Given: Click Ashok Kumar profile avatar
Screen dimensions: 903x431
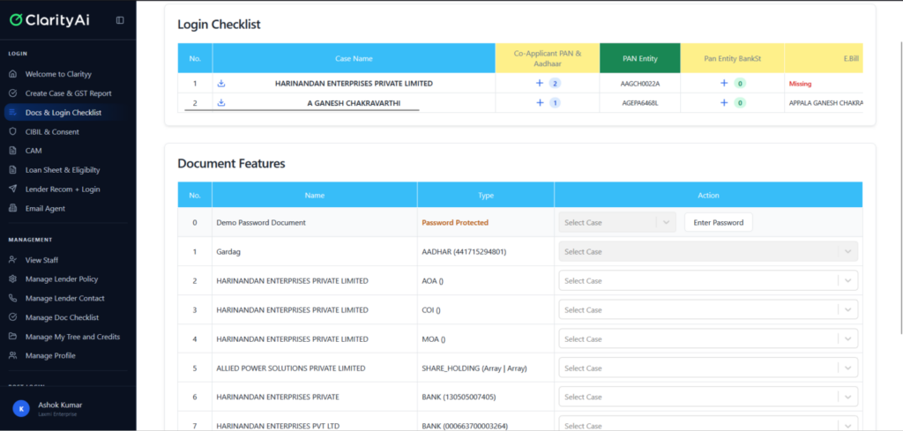Looking at the screenshot, I should pos(20,409).
